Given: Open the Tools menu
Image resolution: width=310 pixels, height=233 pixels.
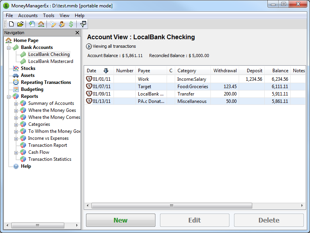Looking at the screenshot, I should point(49,16).
